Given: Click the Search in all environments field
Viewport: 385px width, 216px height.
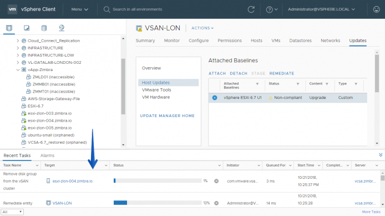Looking at the screenshot, I should point(137,9).
